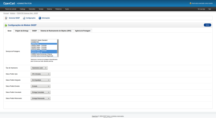The image size is (216, 118).
Task: Select the (41068) PAC list row
Action: tap(44, 42)
